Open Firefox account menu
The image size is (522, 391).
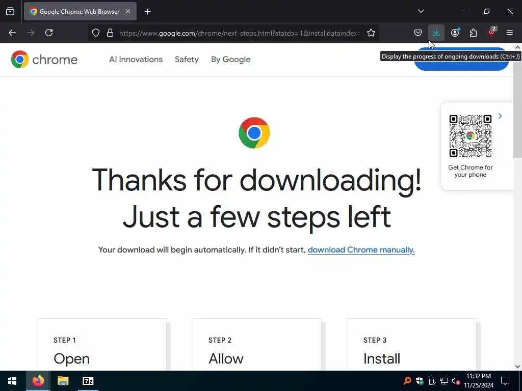[455, 33]
